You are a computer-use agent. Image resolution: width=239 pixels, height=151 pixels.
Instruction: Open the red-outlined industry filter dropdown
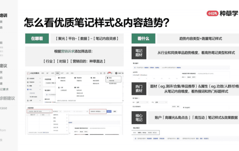click(x=40, y=111)
